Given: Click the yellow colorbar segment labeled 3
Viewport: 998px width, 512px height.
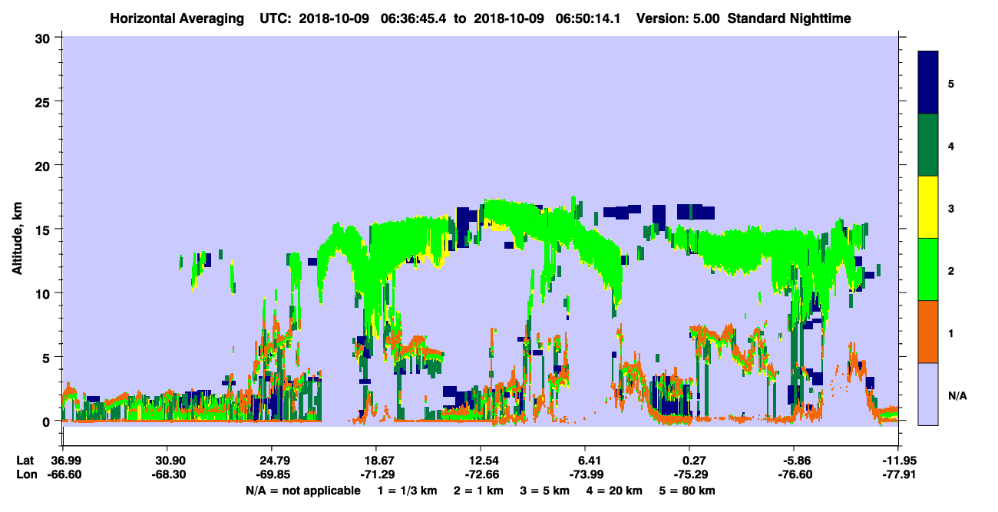Looking at the screenshot, I should (929, 207).
